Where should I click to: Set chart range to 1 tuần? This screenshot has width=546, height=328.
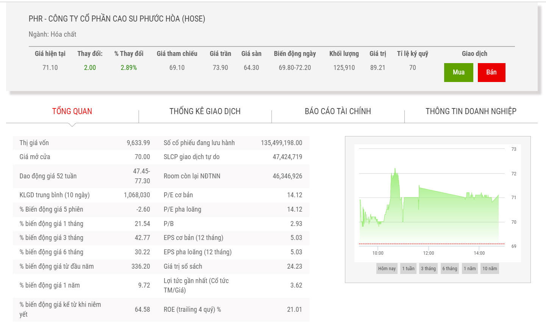coord(408,269)
